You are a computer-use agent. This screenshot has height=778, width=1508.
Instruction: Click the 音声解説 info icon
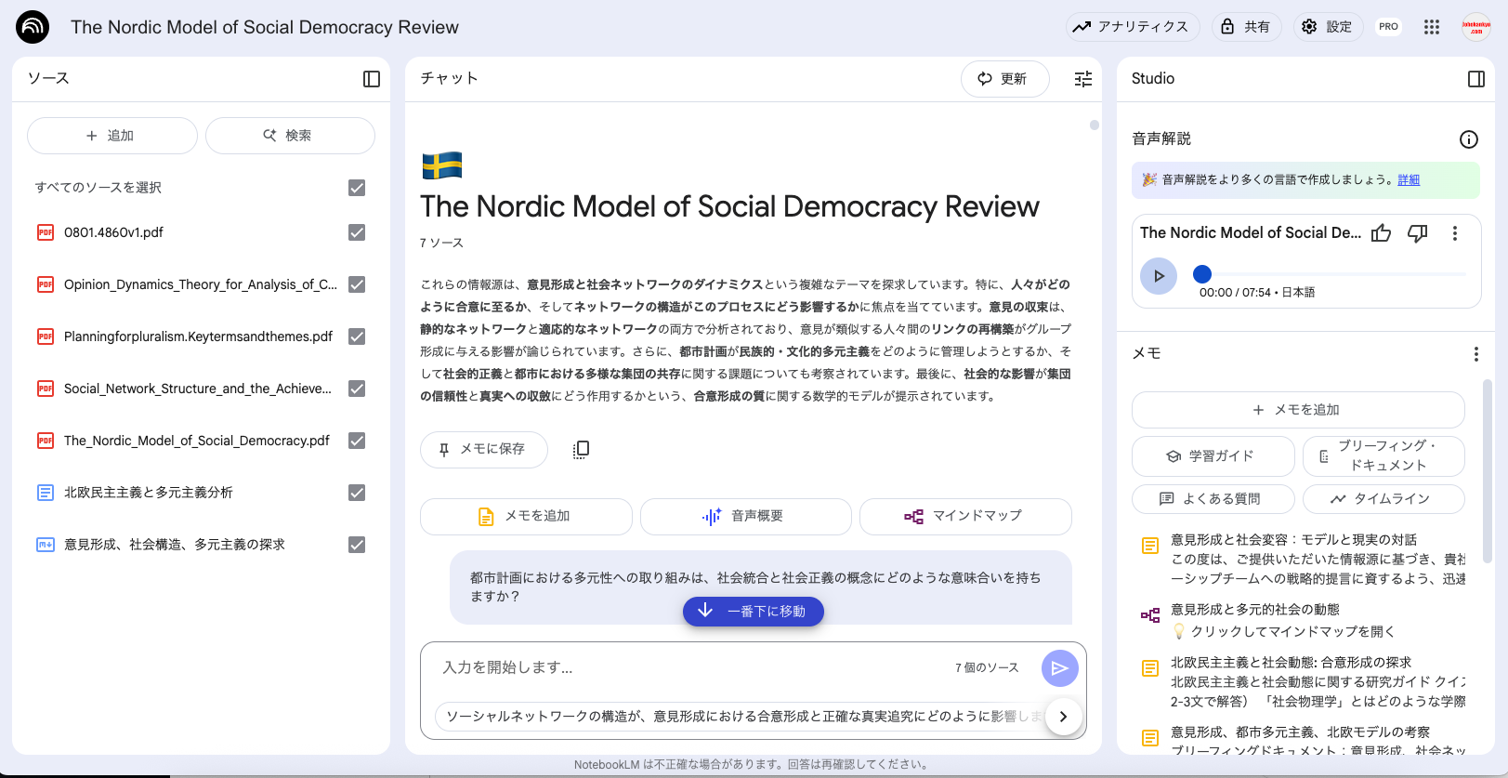[x=1468, y=139]
